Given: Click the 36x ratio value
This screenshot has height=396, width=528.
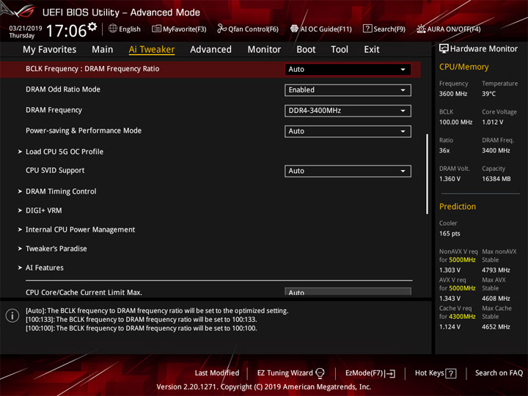Looking at the screenshot, I should pos(444,151).
